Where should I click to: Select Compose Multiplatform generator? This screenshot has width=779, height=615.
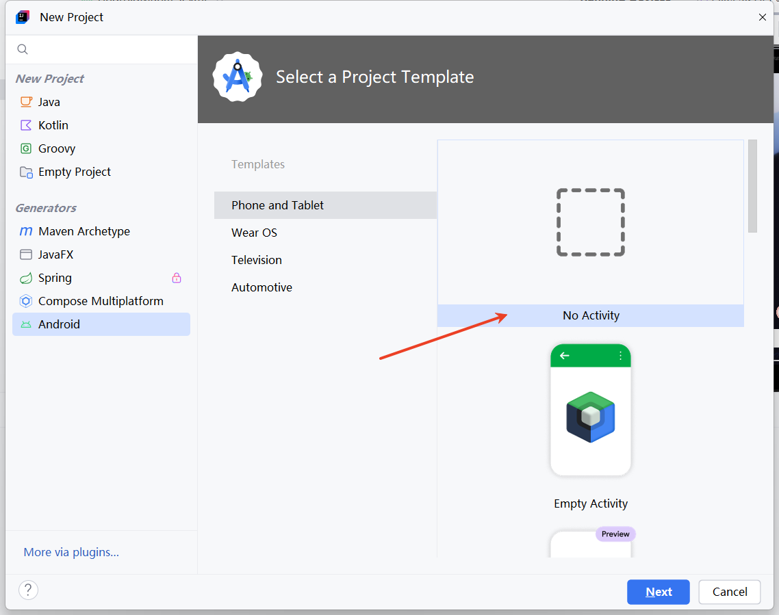pyautogui.click(x=101, y=301)
